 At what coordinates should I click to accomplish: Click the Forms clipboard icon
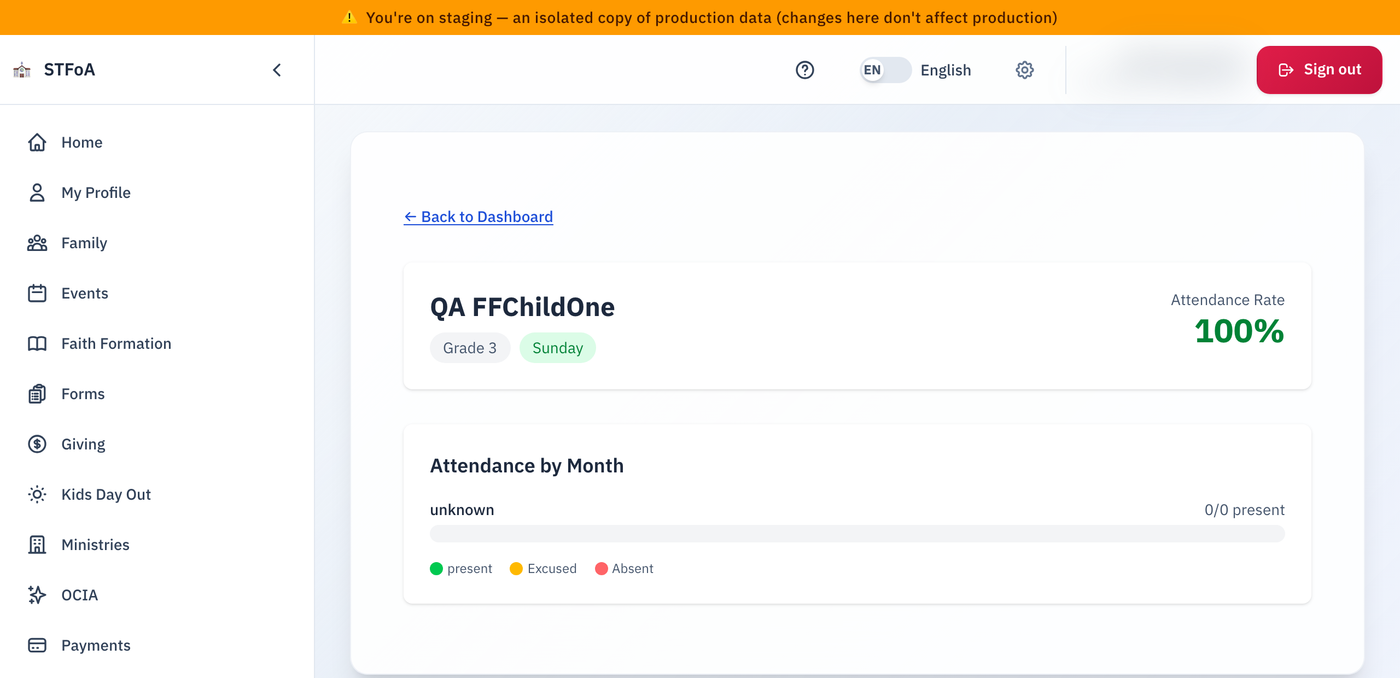coord(37,394)
